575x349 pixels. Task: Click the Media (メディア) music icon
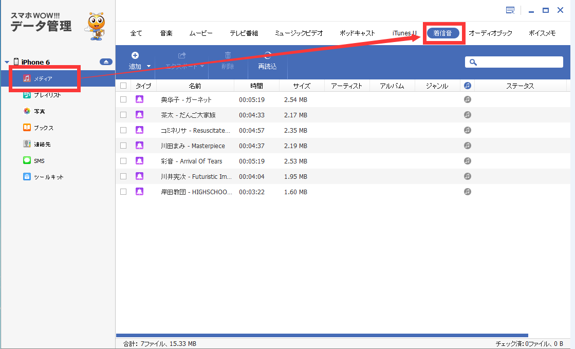coord(27,78)
